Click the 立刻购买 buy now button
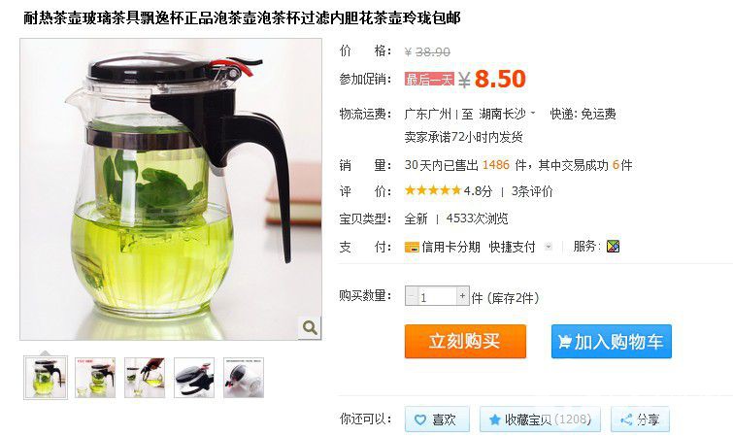The width and height of the screenshot is (733, 436). 465,342
